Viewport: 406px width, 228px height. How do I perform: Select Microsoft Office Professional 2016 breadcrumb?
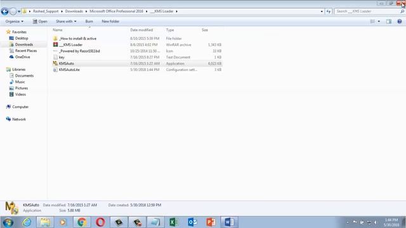tap(116, 11)
